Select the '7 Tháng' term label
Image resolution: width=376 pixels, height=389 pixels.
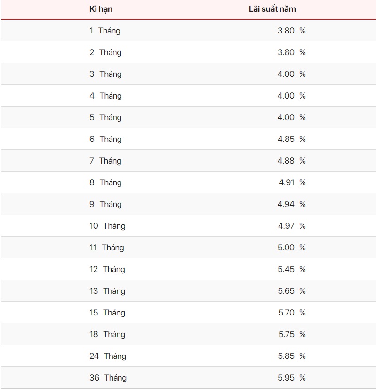[x=105, y=161]
